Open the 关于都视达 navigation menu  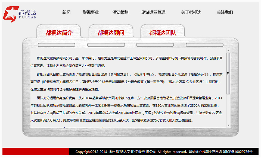tap(191, 12)
